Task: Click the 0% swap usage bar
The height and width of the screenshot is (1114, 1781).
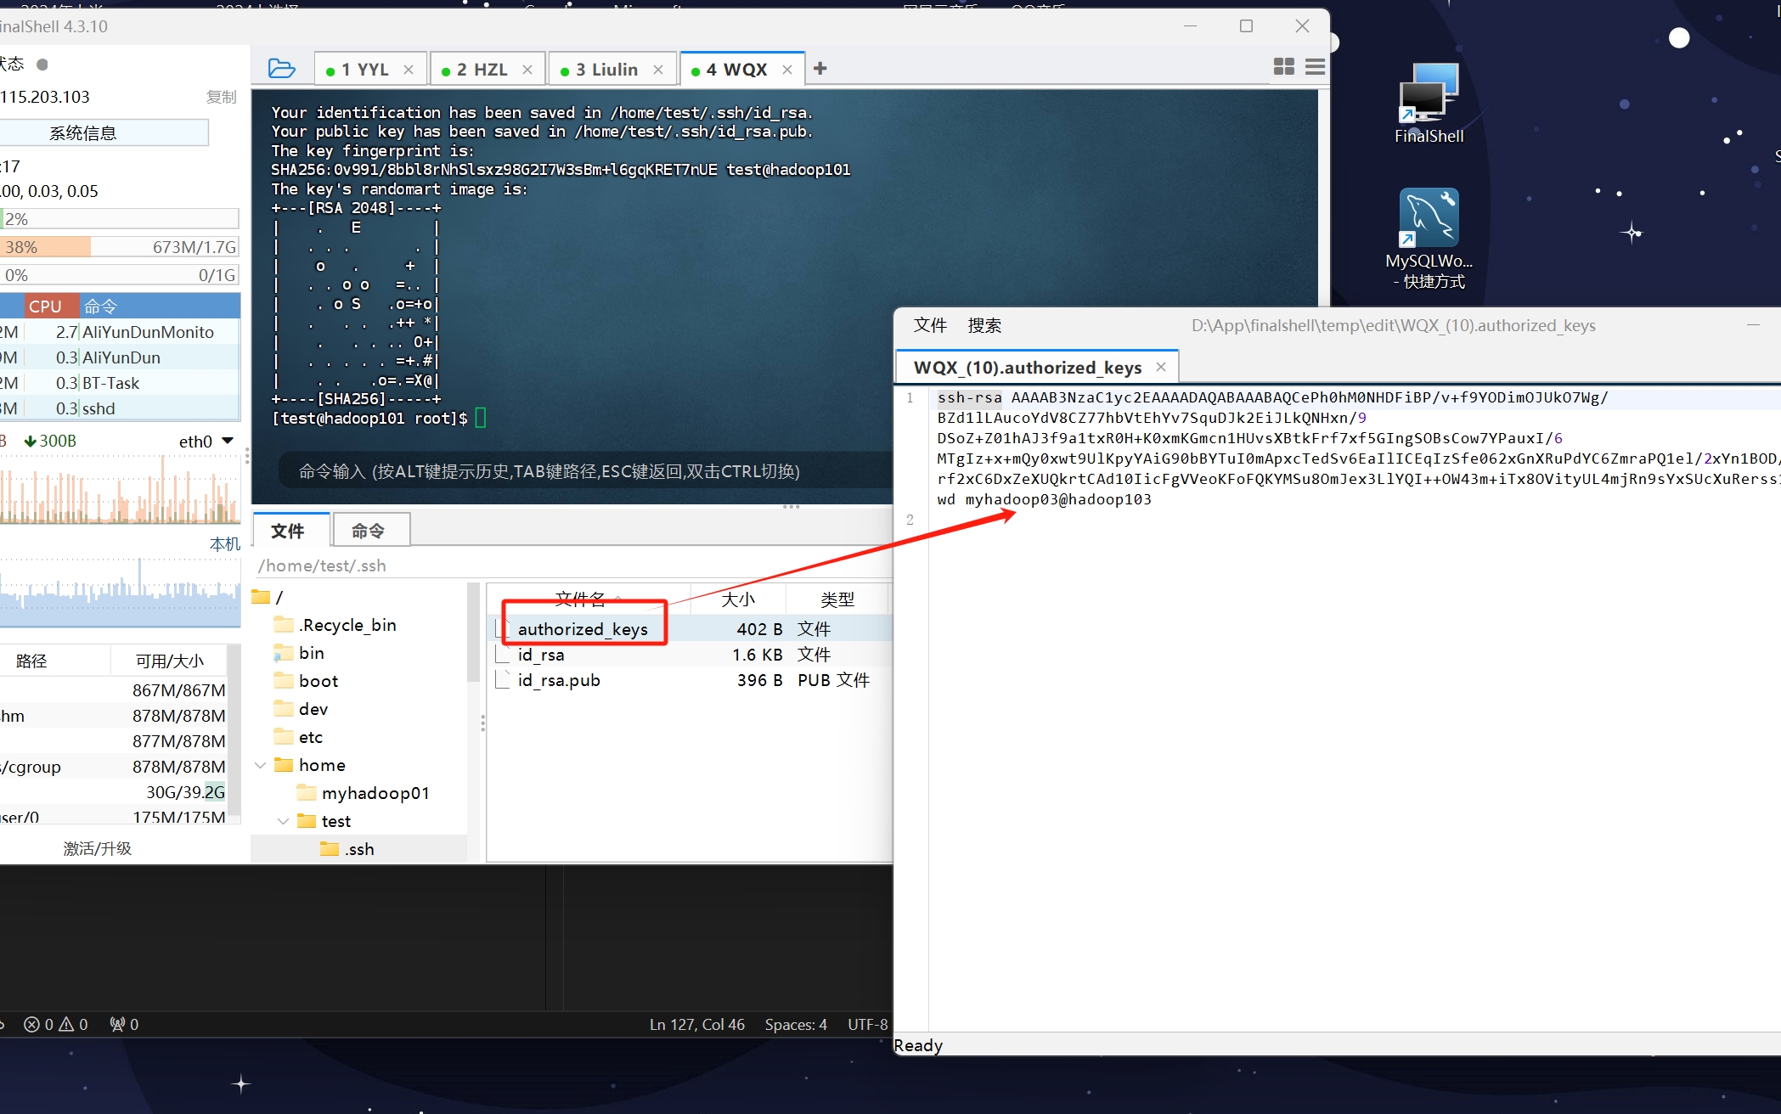Action: 119,275
